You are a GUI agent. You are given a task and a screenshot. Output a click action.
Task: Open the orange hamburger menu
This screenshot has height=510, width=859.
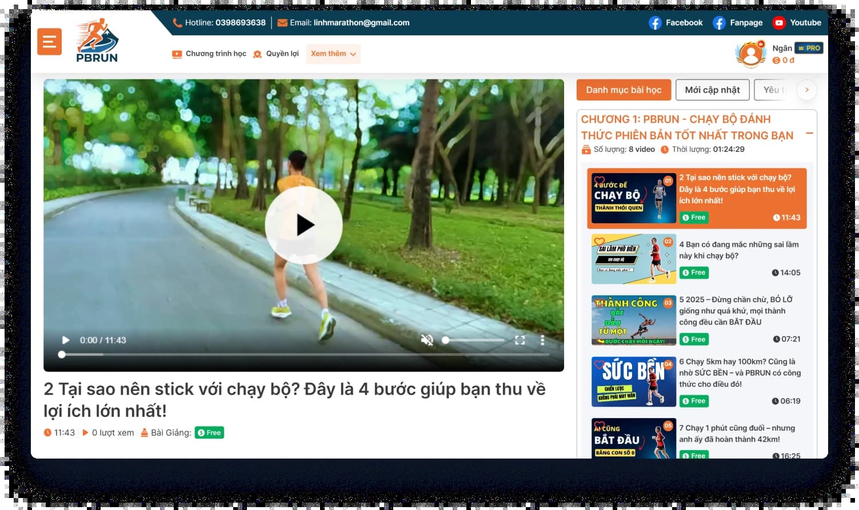(x=49, y=42)
